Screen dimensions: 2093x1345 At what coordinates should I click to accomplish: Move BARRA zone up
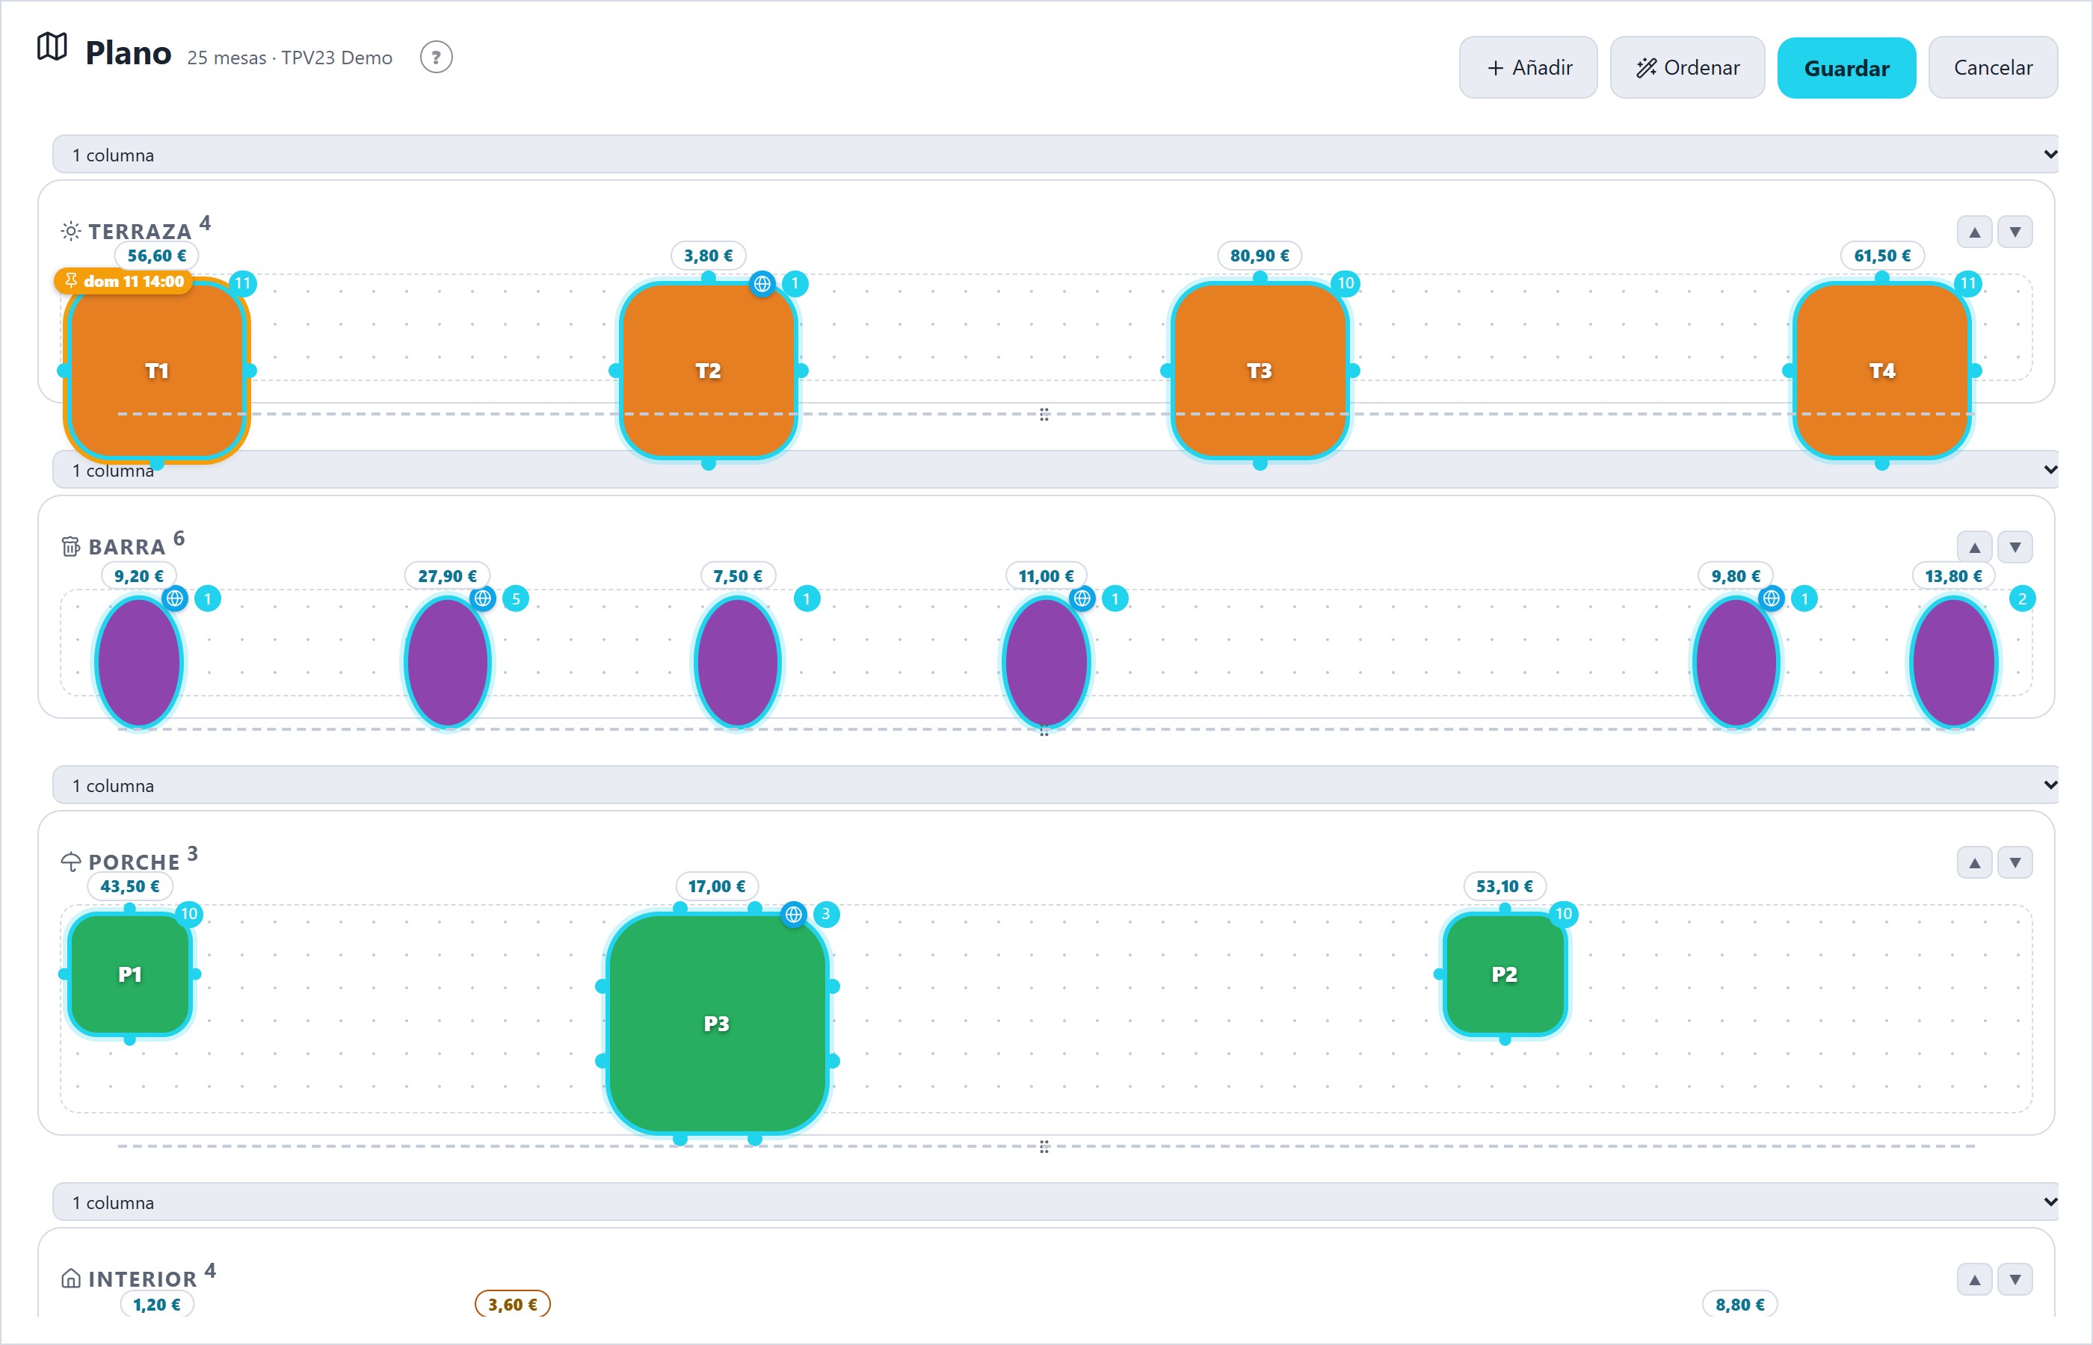click(x=1974, y=548)
